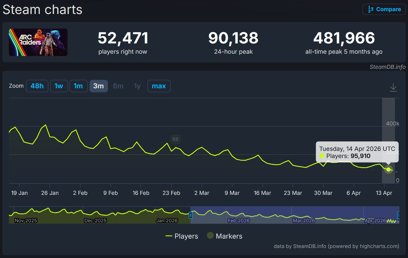The width and height of the screenshot is (408, 258).
Task: Grab the right navigator range handle
Action: pos(399,215)
